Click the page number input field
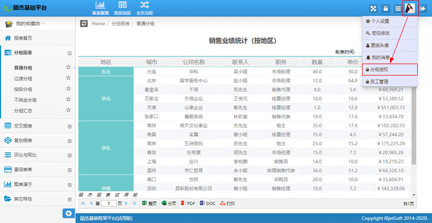Screen dimensions: 432x223 tap(108, 203)
